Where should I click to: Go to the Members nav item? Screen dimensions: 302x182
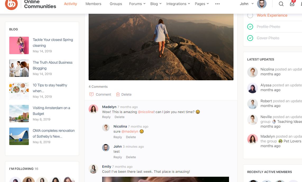point(93,4)
